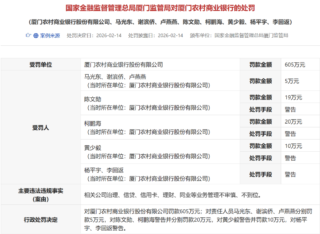Click the 受罚人 header cell
Viewport: 320px width, 234px height.
pyautogui.click(x=41, y=128)
